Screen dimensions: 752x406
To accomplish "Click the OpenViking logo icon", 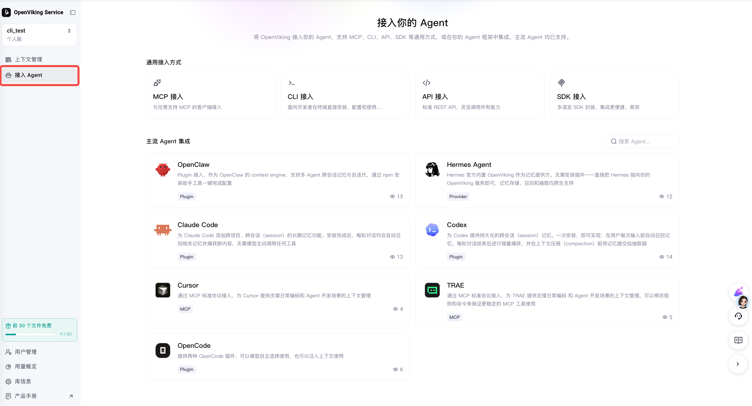I will click(x=6, y=12).
